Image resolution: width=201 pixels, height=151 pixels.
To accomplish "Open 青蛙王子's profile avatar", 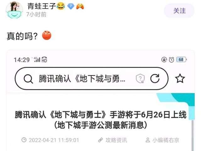I will (14, 10).
